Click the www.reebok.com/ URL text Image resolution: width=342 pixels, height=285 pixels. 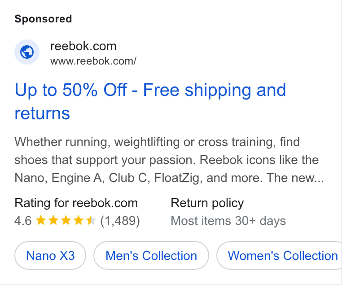[93, 61]
